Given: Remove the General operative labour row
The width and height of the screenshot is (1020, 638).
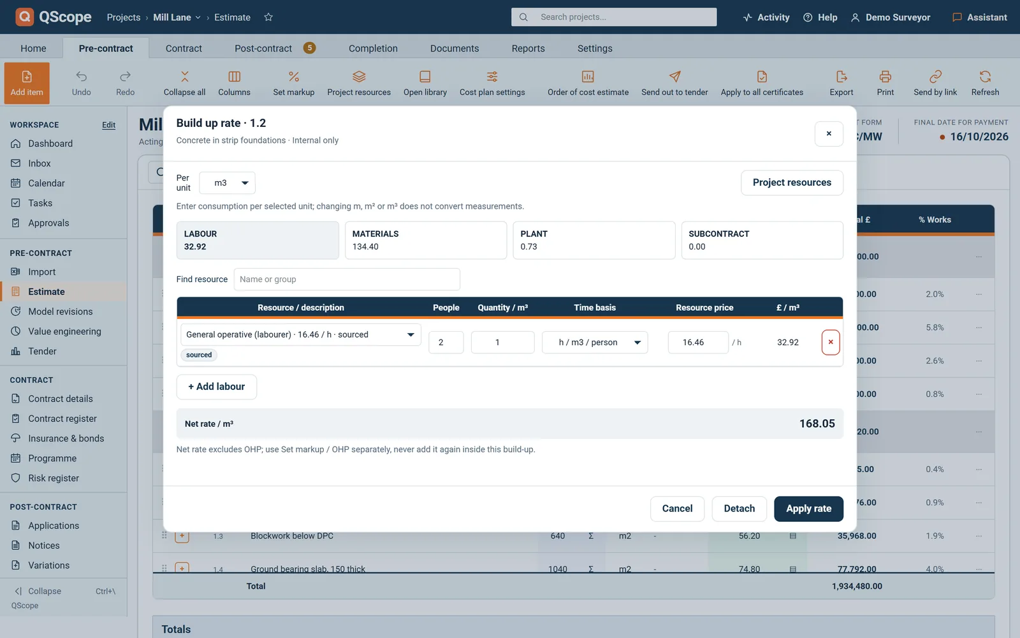Looking at the screenshot, I should [831, 342].
